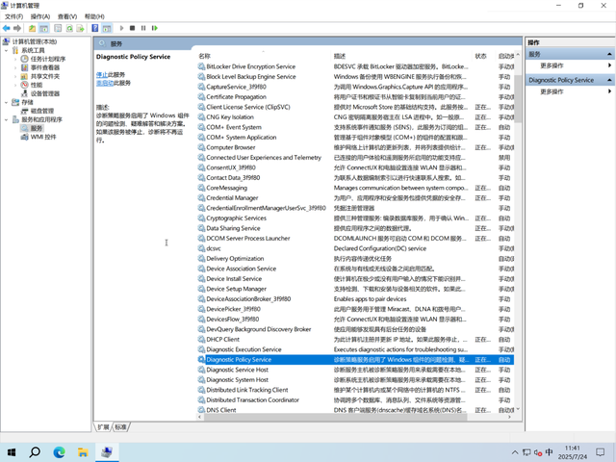Refresh the services list via the toolbar
This screenshot has width=616, height=462.
(x=69, y=28)
